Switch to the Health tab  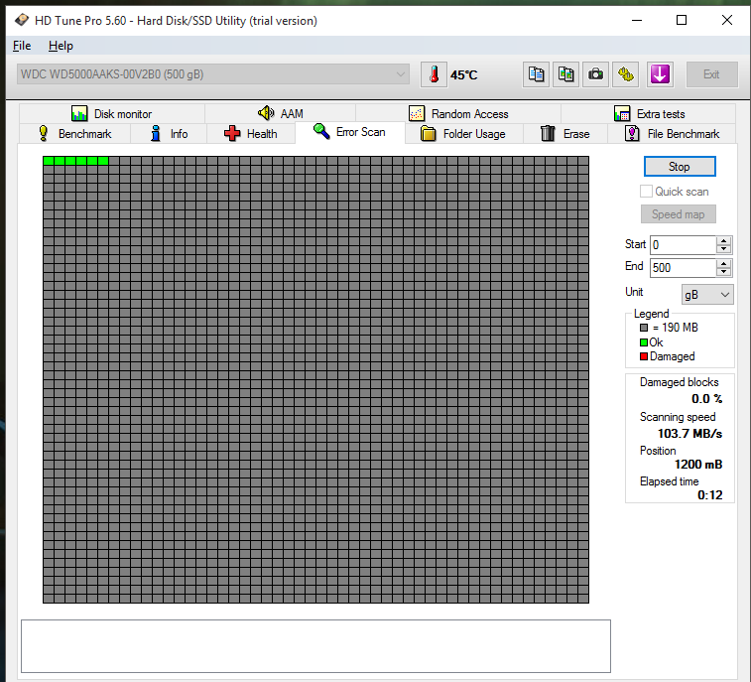251,134
